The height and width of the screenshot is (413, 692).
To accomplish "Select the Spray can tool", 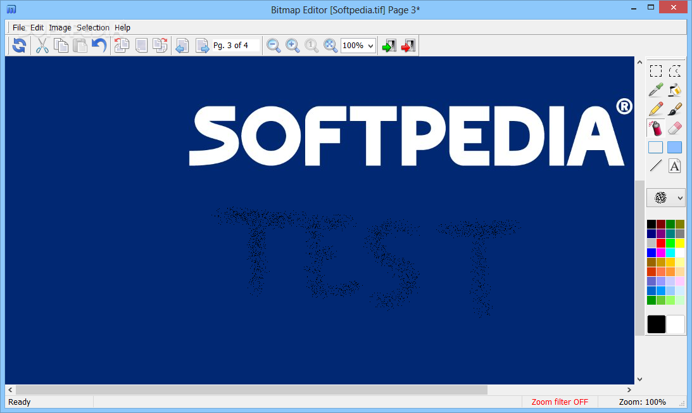I will click(x=656, y=128).
